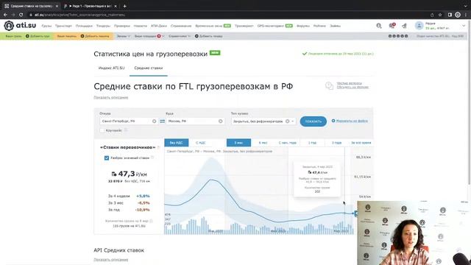Image resolution: width=471 pixels, height=265 pixels.
Task: Reload the page in the browser
Action: 21,15
